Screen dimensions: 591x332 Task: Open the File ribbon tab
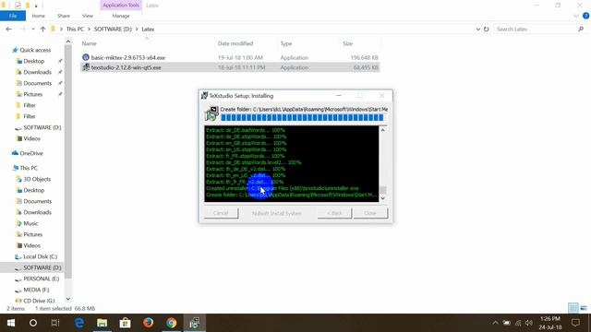click(13, 16)
